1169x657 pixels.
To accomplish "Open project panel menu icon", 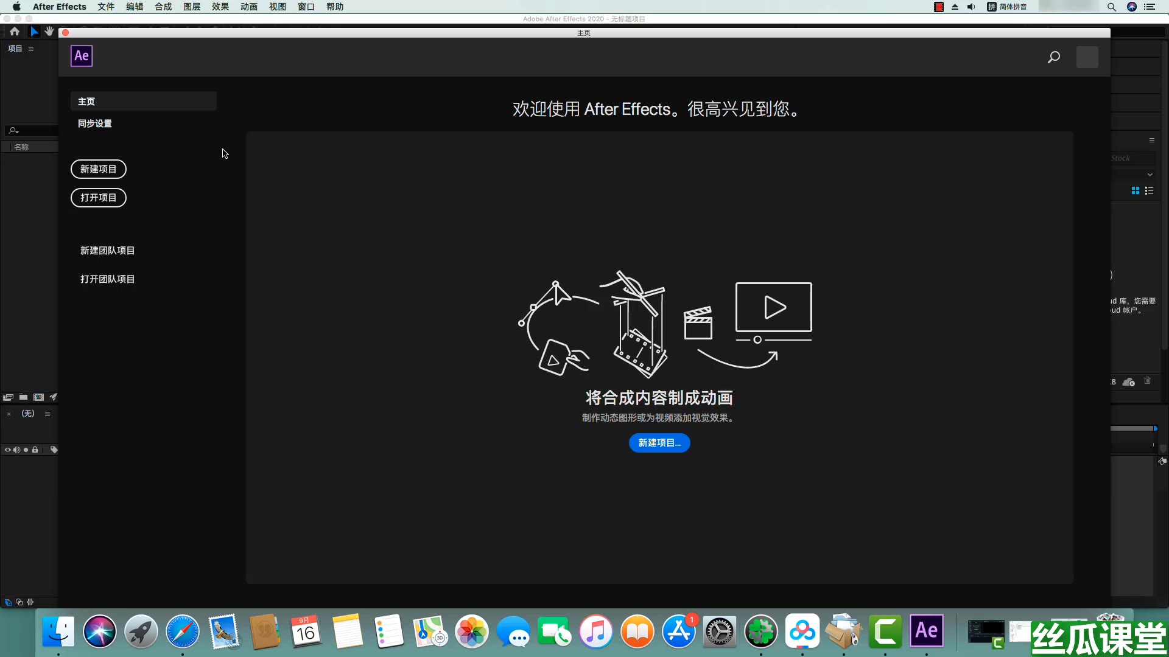I will [x=31, y=49].
